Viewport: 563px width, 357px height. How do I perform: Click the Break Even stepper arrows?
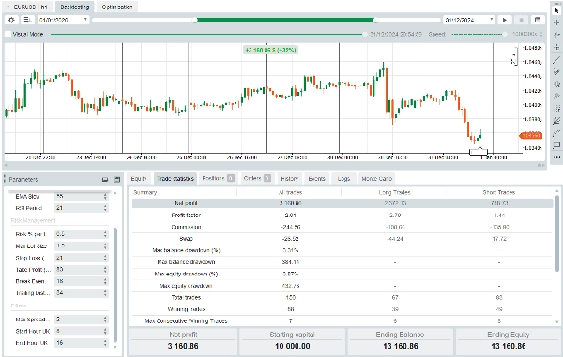click(x=105, y=281)
